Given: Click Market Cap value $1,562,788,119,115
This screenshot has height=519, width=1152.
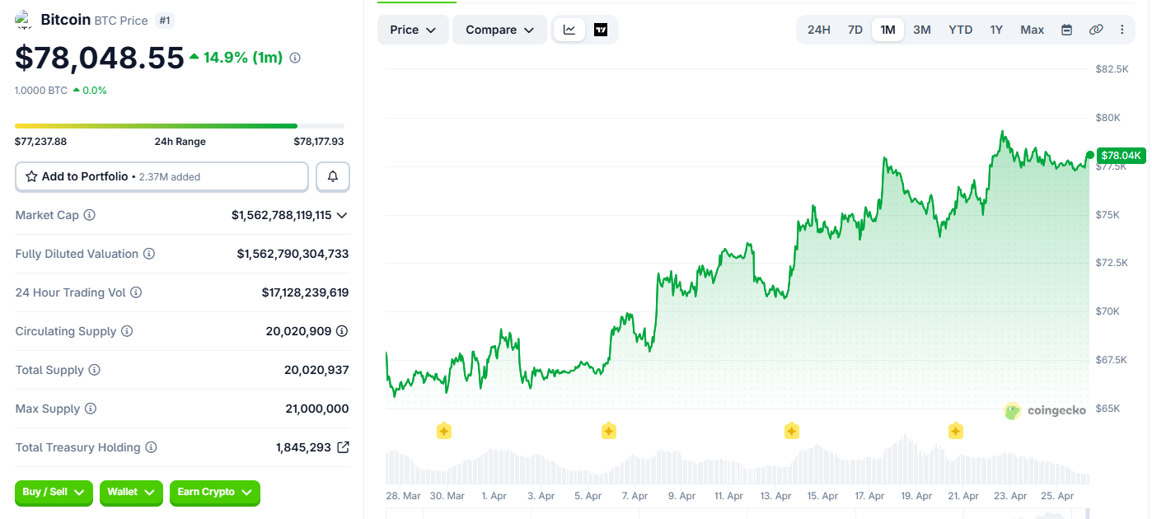Looking at the screenshot, I should pyautogui.click(x=282, y=215).
